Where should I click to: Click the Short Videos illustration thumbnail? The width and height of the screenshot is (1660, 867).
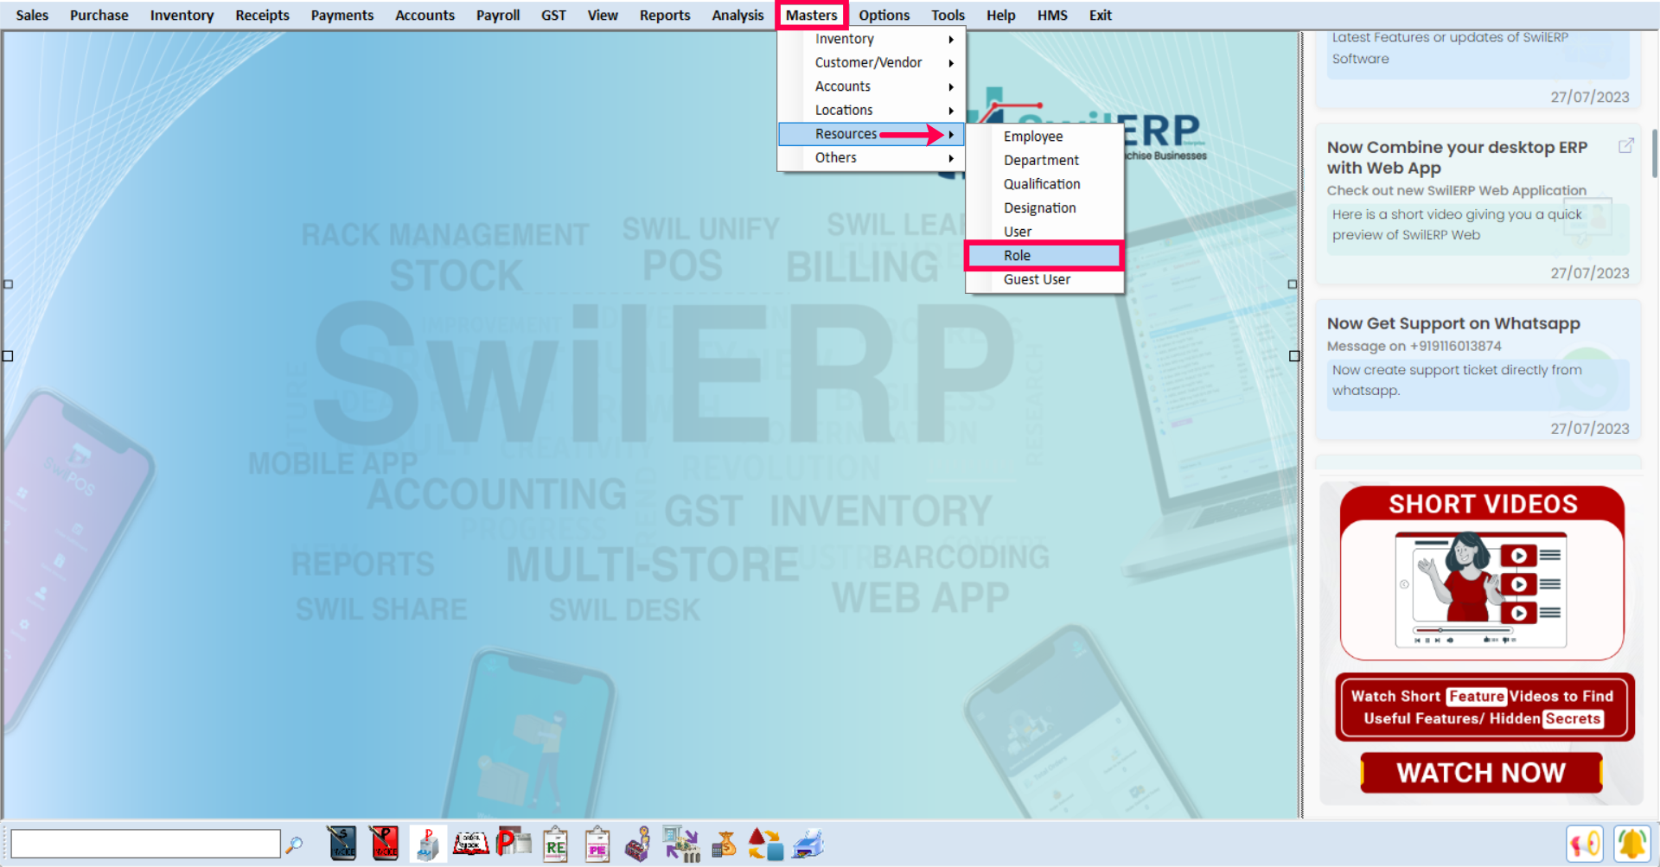pyautogui.click(x=1481, y=590)
